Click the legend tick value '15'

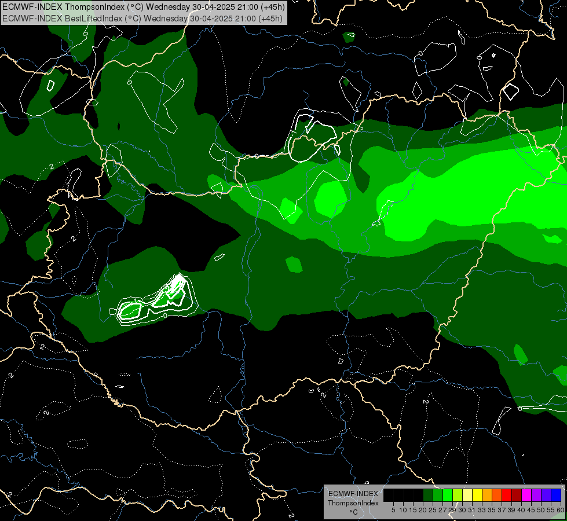[x=413, y=510]
